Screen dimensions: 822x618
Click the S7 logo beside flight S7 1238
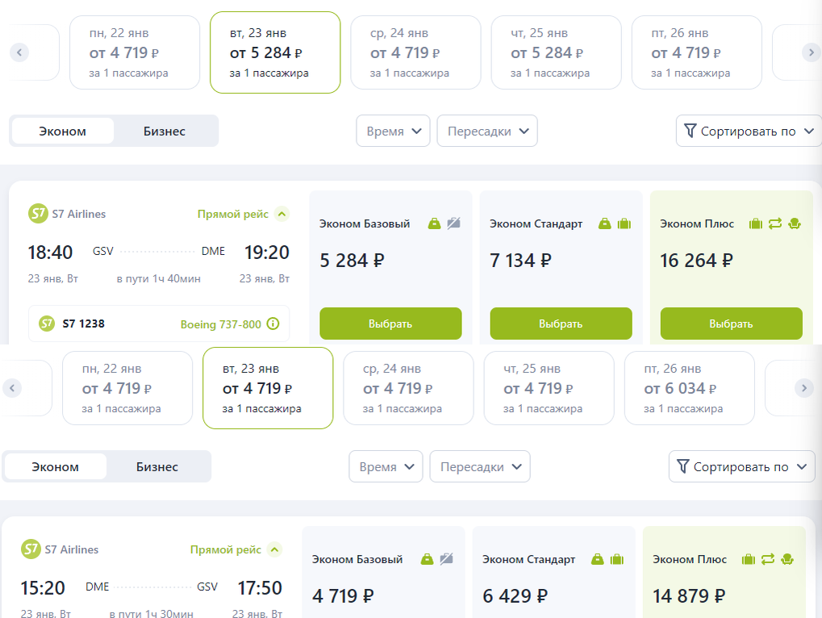pyautogui.click(x=47, y=324)
